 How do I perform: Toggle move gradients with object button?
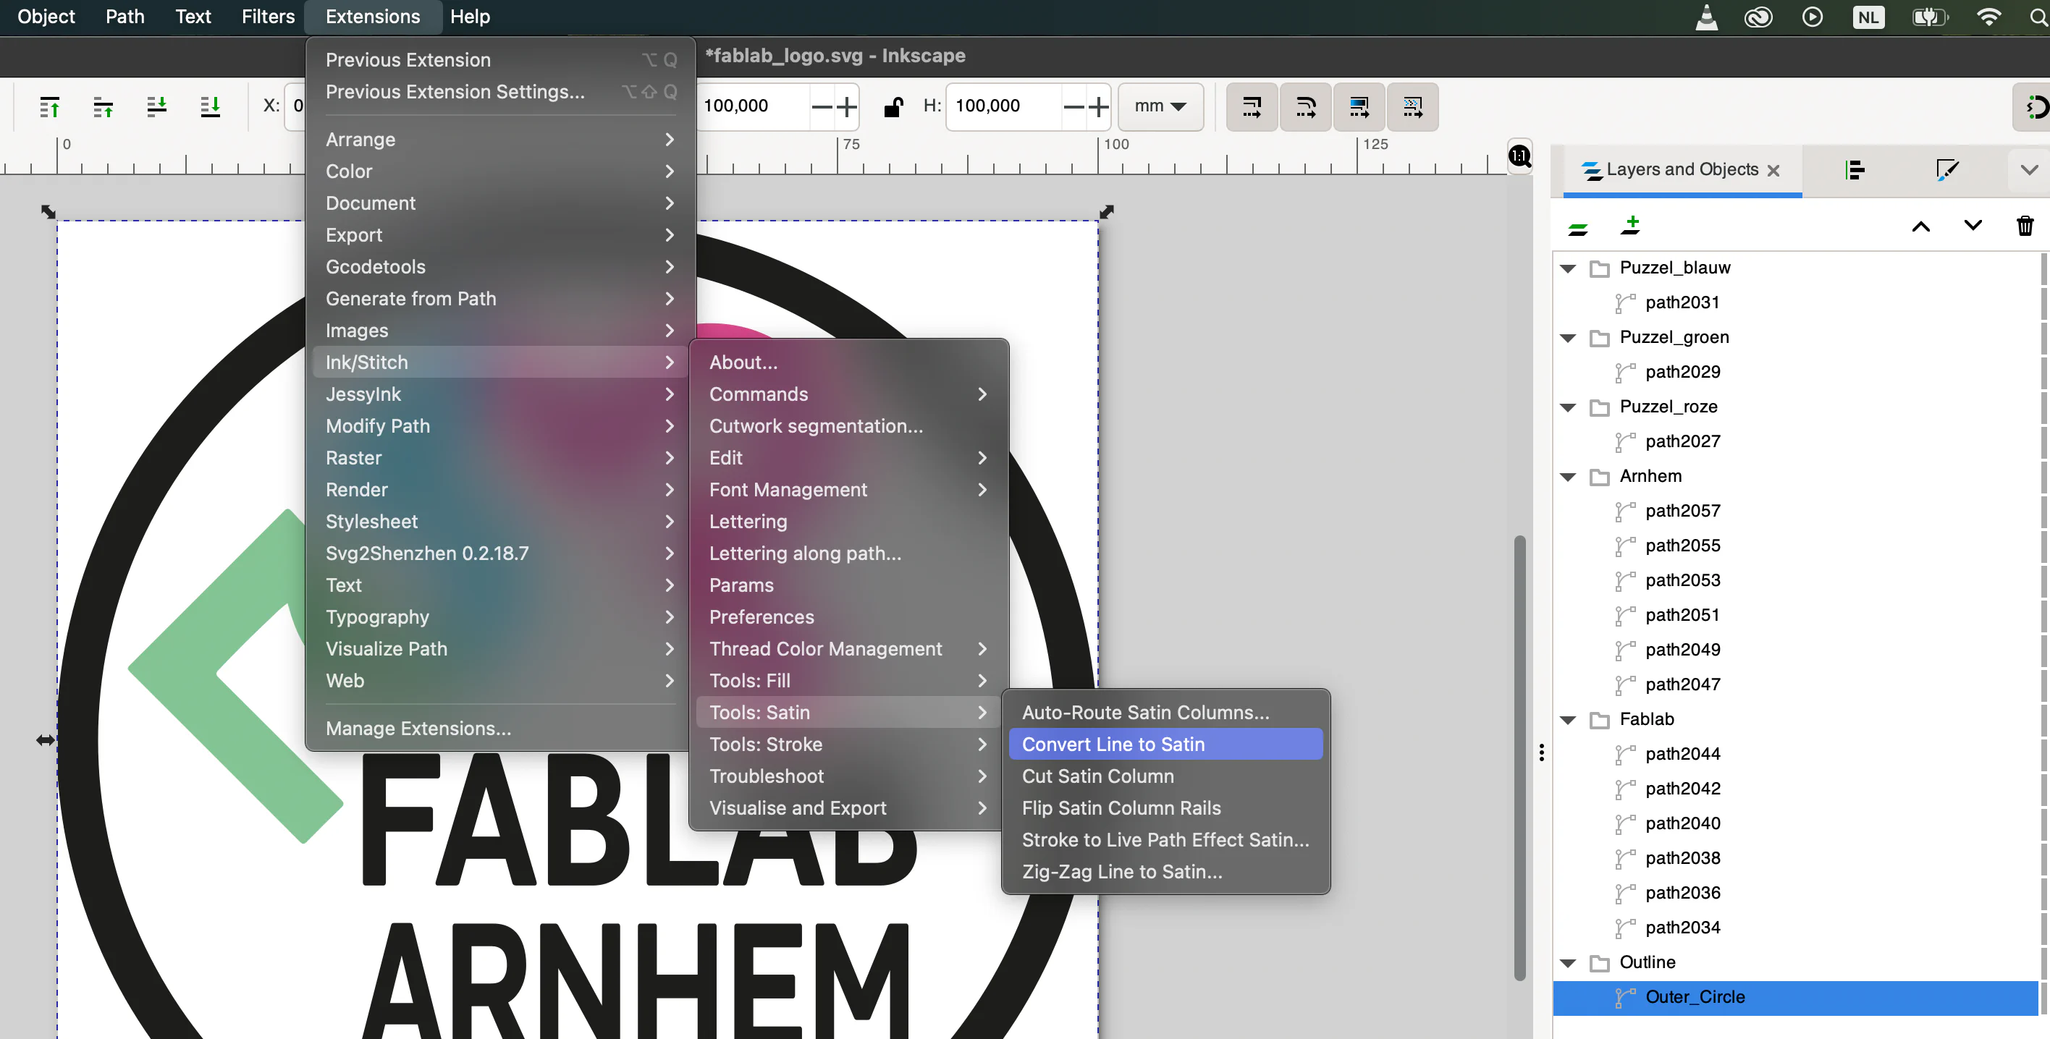[1359, 106]
